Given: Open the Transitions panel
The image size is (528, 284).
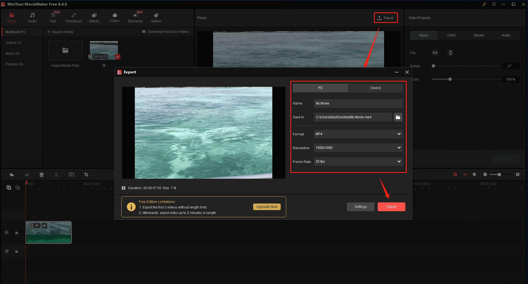Looking at the screenshot, I should pyautogui.click(x=73, y=17).
